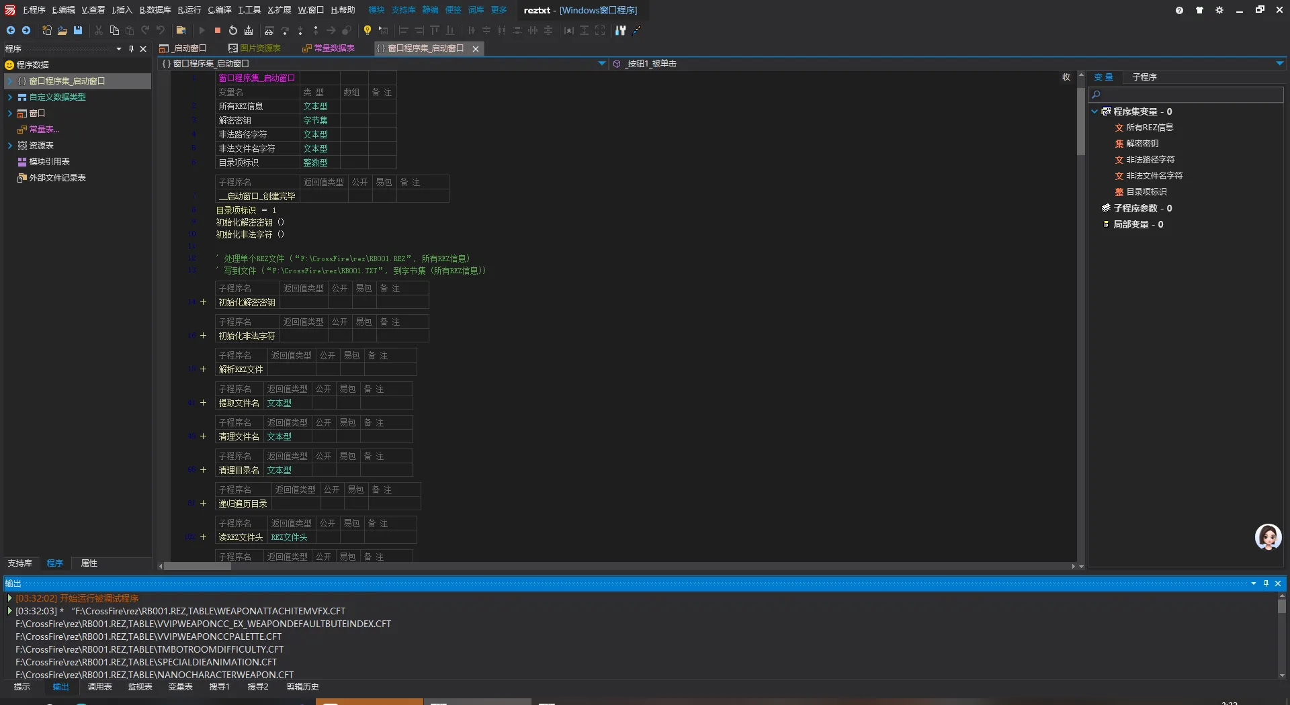Screen dimensions: 1290x705
Task: Click the 支持库 link in the top bar
Action: tap(403, 10)
